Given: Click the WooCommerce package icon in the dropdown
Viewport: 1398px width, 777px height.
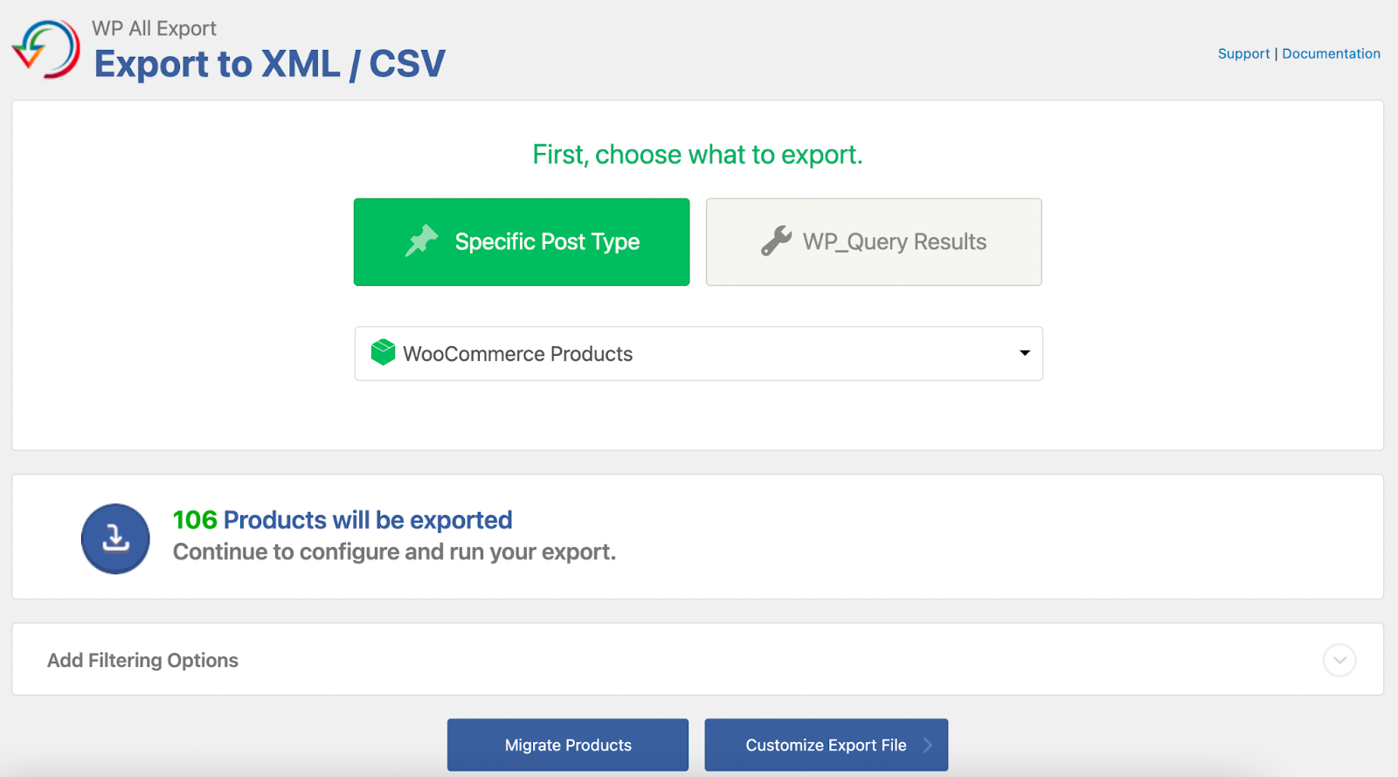Looking at the screenshot, I should point(382,352).
